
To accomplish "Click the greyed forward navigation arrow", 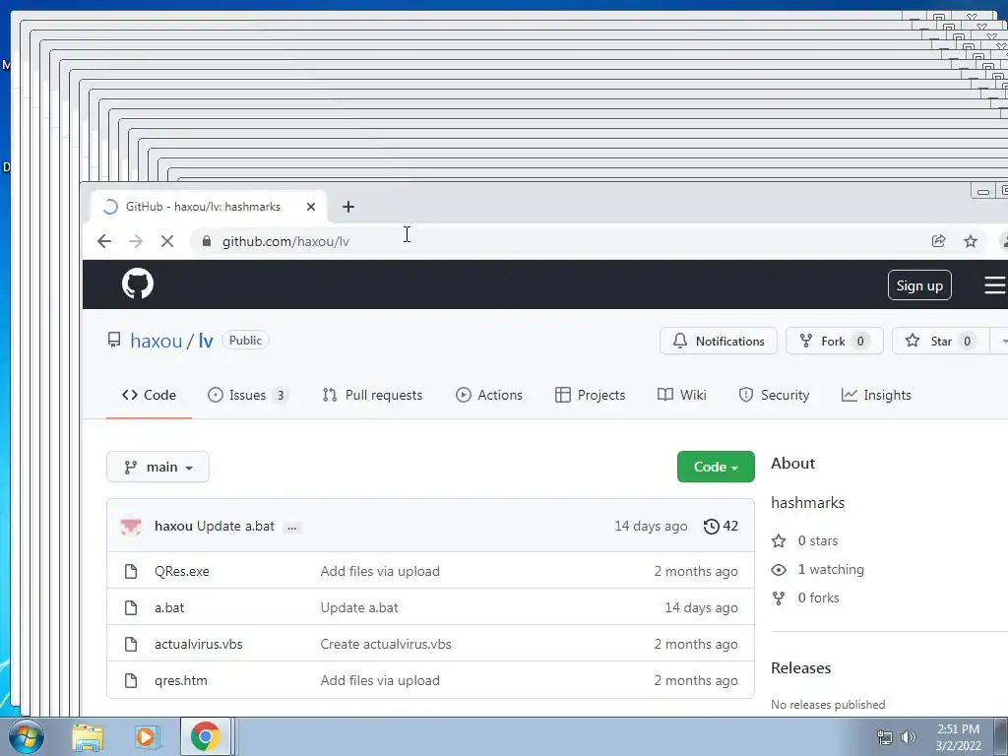I will (136, 241).
